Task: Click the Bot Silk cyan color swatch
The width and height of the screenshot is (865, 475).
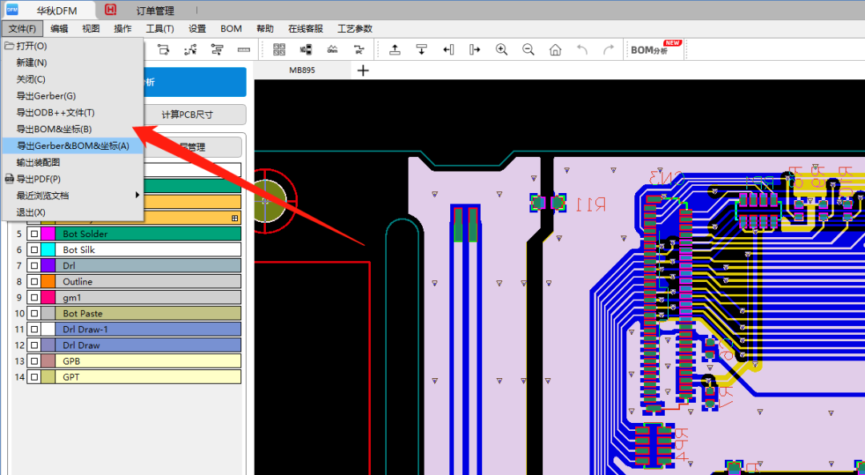Action: 48,250
